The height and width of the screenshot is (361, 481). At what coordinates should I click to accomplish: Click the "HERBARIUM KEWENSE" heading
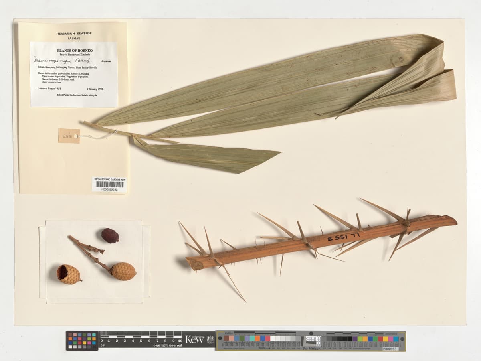pyautogui.click(x=74, y=34)
